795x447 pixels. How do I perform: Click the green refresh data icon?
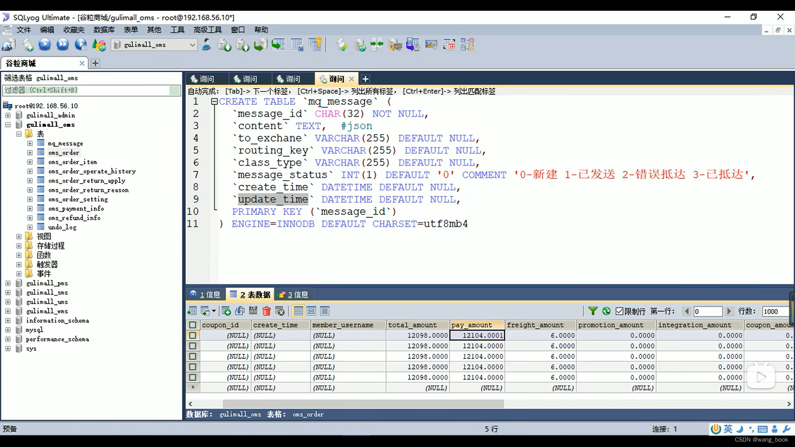click(607, 311)
